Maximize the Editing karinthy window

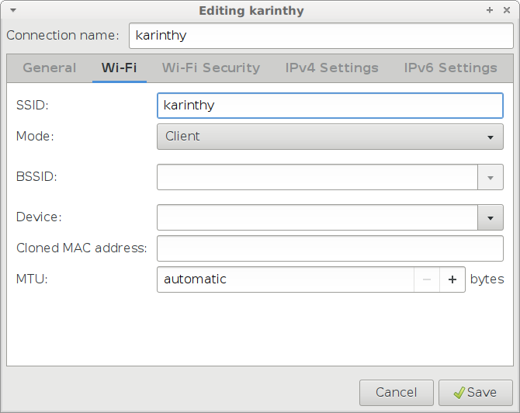(490, 11)
